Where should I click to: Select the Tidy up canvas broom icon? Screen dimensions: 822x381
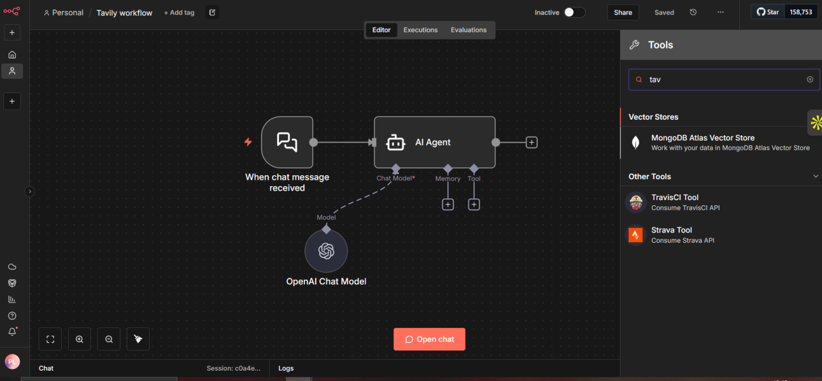tap(137, 339)
